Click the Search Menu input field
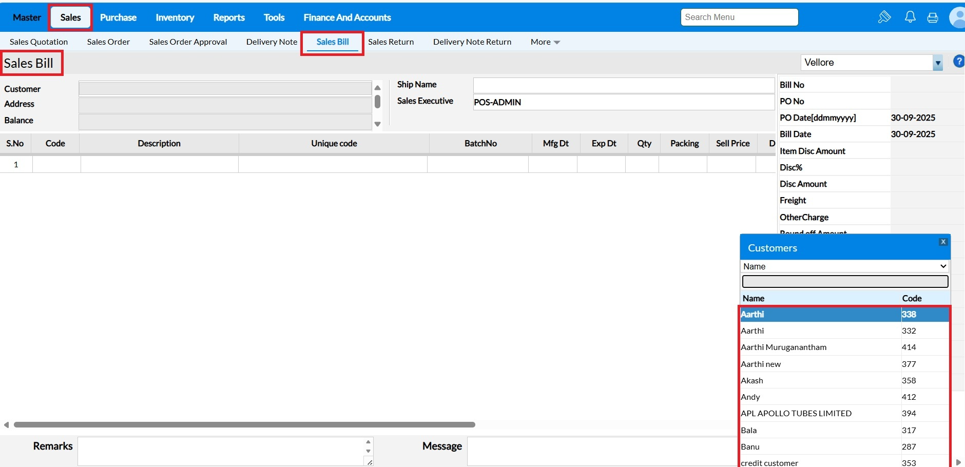This screenshot has height=467, width=965. (739, 17)
